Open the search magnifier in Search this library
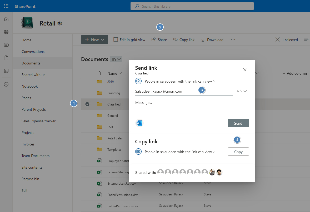 tap(136, 6)
